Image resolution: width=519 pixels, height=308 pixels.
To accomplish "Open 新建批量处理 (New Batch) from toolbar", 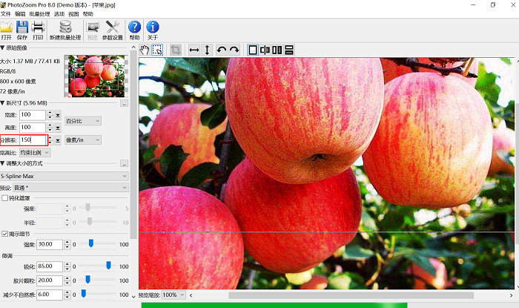I will (x=65, y=29).
